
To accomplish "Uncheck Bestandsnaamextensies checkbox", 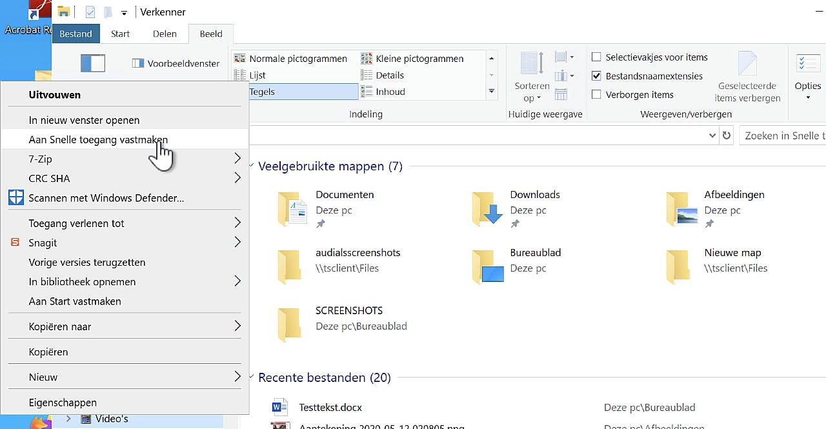I will pos(596,76).
